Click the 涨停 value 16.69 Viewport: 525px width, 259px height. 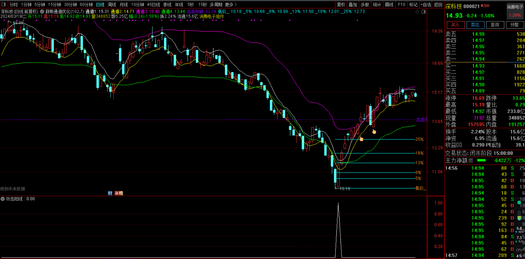[478, 98]
